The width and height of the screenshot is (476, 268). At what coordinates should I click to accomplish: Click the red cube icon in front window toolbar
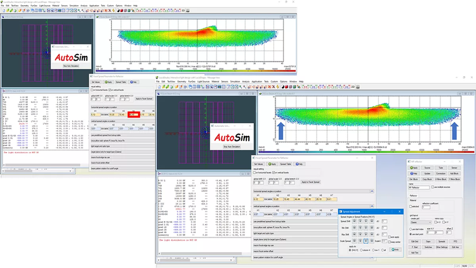pyautogui.click(x=286, y=87)
